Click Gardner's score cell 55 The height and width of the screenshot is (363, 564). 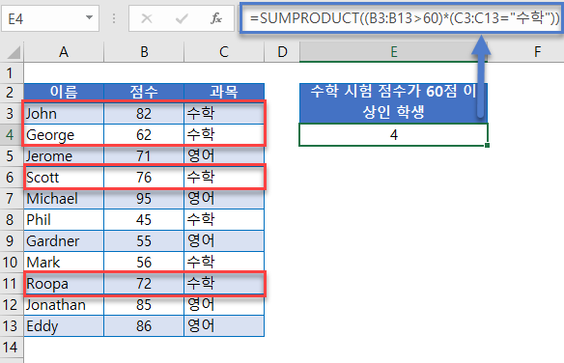click(144, 240)
